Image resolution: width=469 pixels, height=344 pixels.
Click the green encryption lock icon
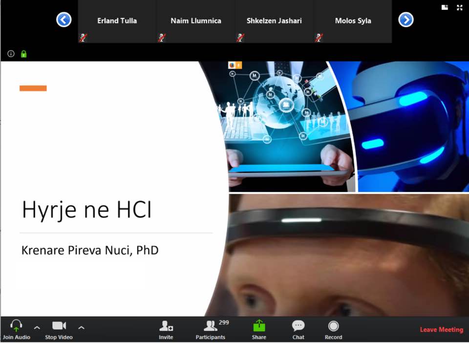click(x=23, y=54)
